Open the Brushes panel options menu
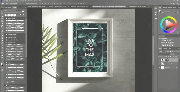The height and width of the screenshot is (92, 180). click(x=26, y=8)
